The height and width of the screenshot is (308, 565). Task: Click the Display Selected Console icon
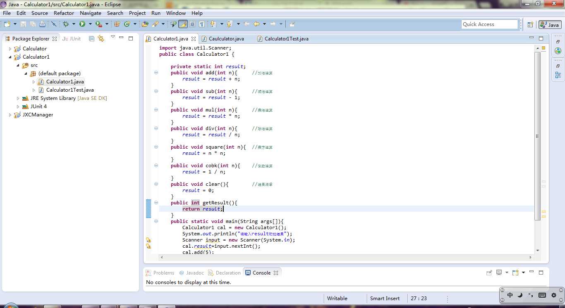click(499, 272)
